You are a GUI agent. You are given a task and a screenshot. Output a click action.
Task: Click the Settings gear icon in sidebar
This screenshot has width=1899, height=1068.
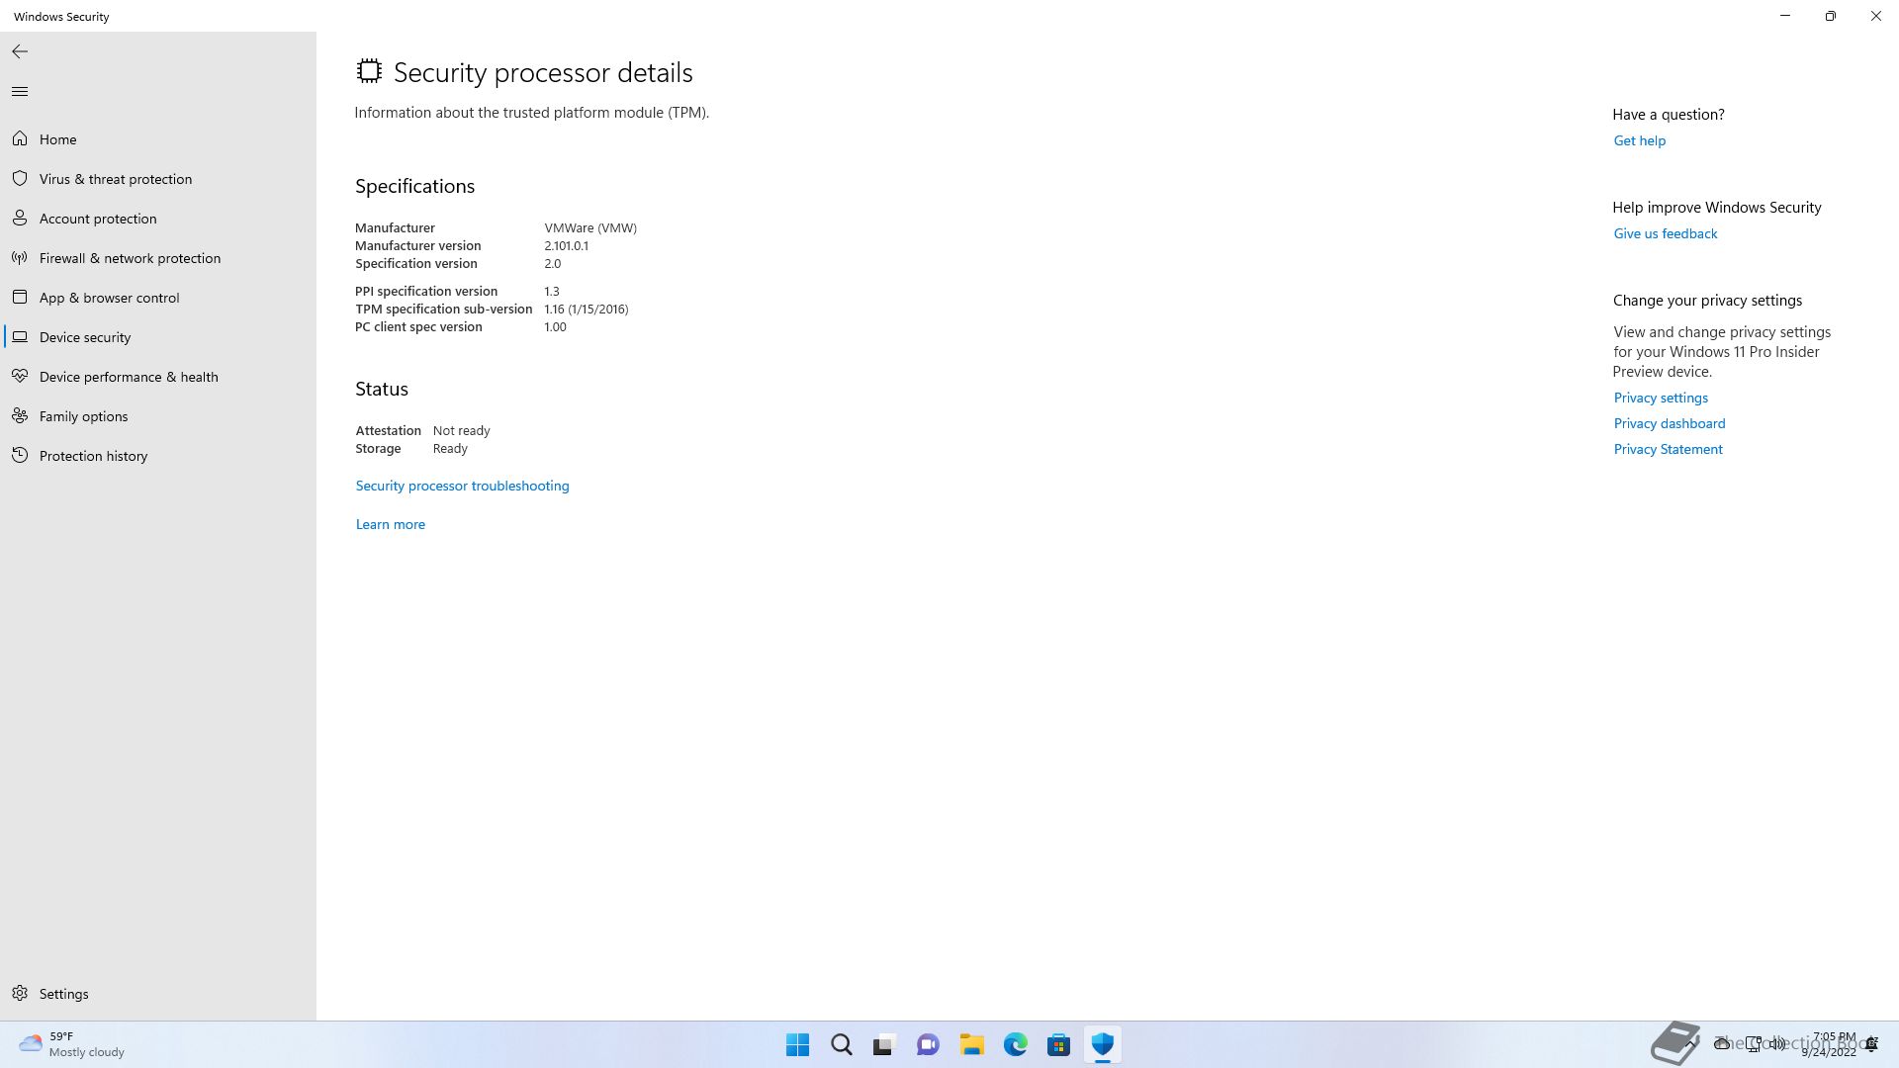pyautogui.click(x=20, y=994)
